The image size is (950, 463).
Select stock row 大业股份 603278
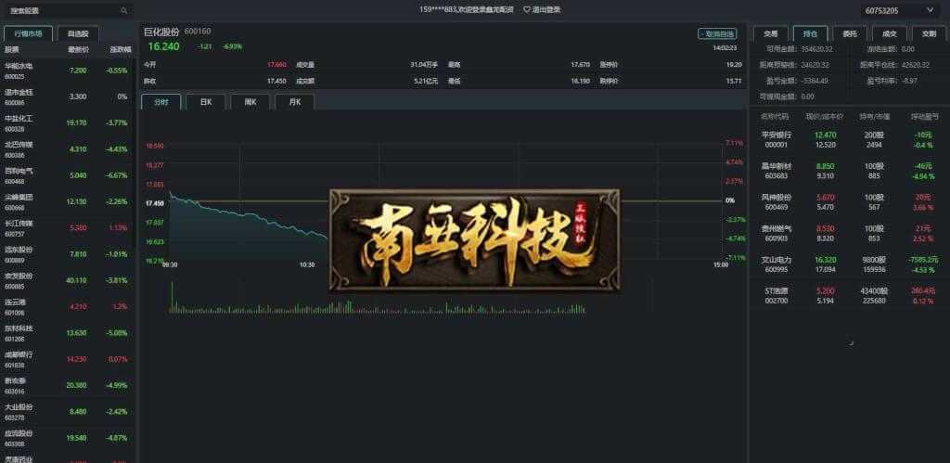click(x=67, y=411)
